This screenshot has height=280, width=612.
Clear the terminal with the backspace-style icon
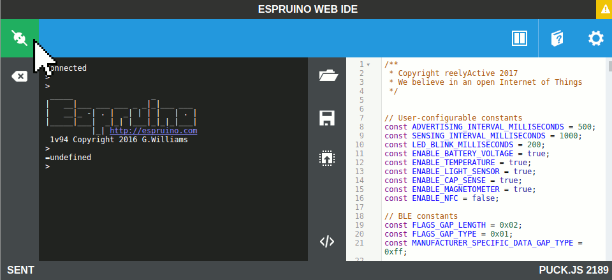(x=20, y=76)
